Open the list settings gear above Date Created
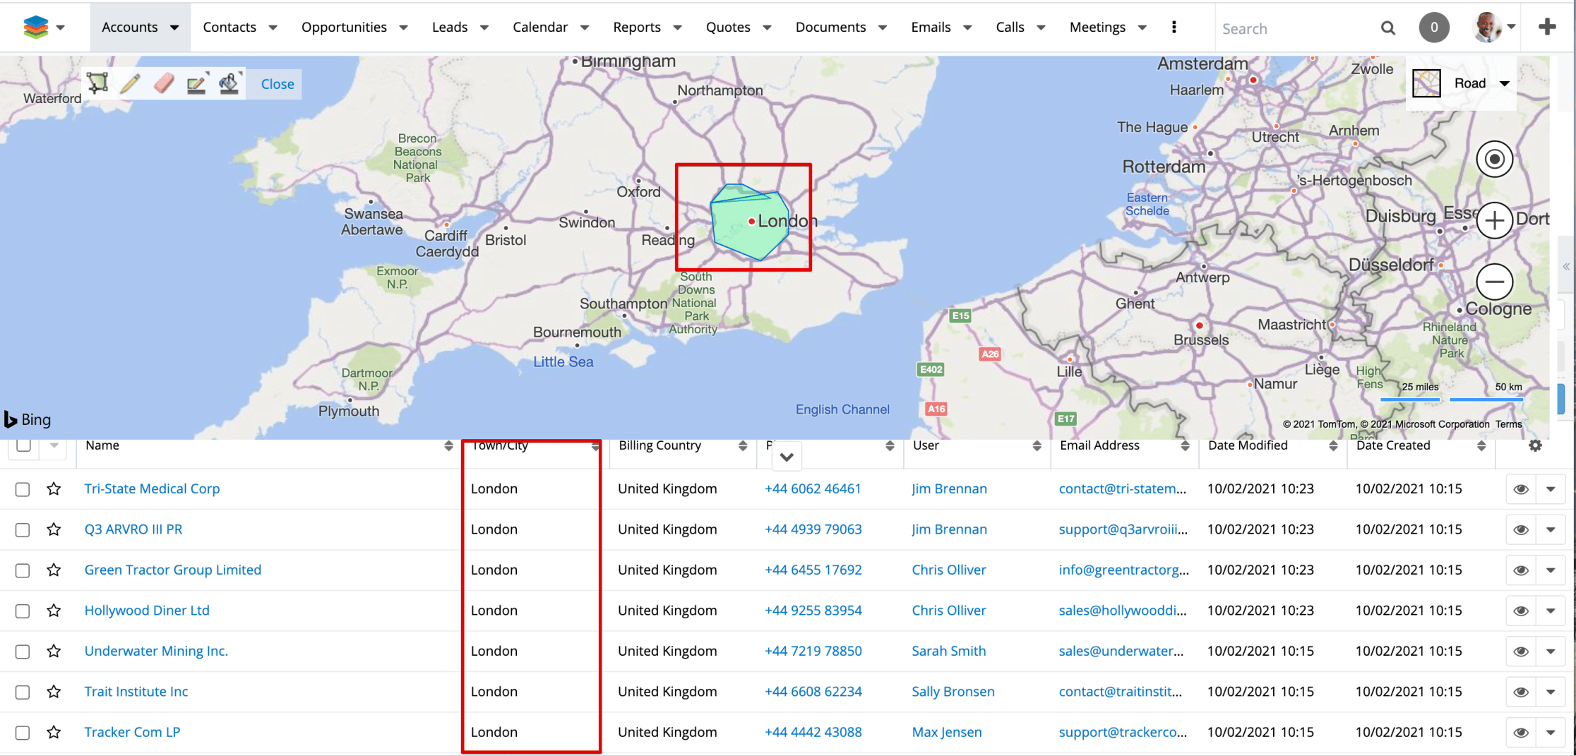 coord(1536,445)
